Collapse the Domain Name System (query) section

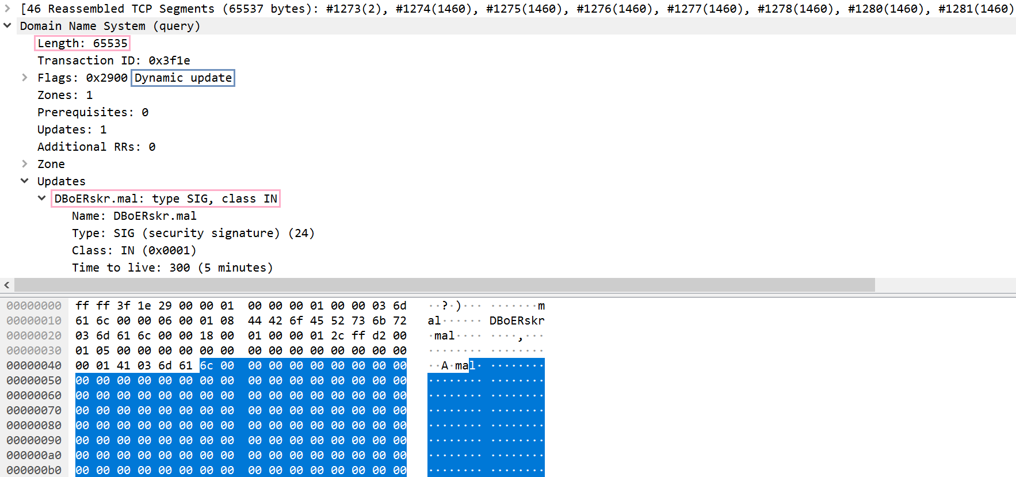tap(7, 26)
